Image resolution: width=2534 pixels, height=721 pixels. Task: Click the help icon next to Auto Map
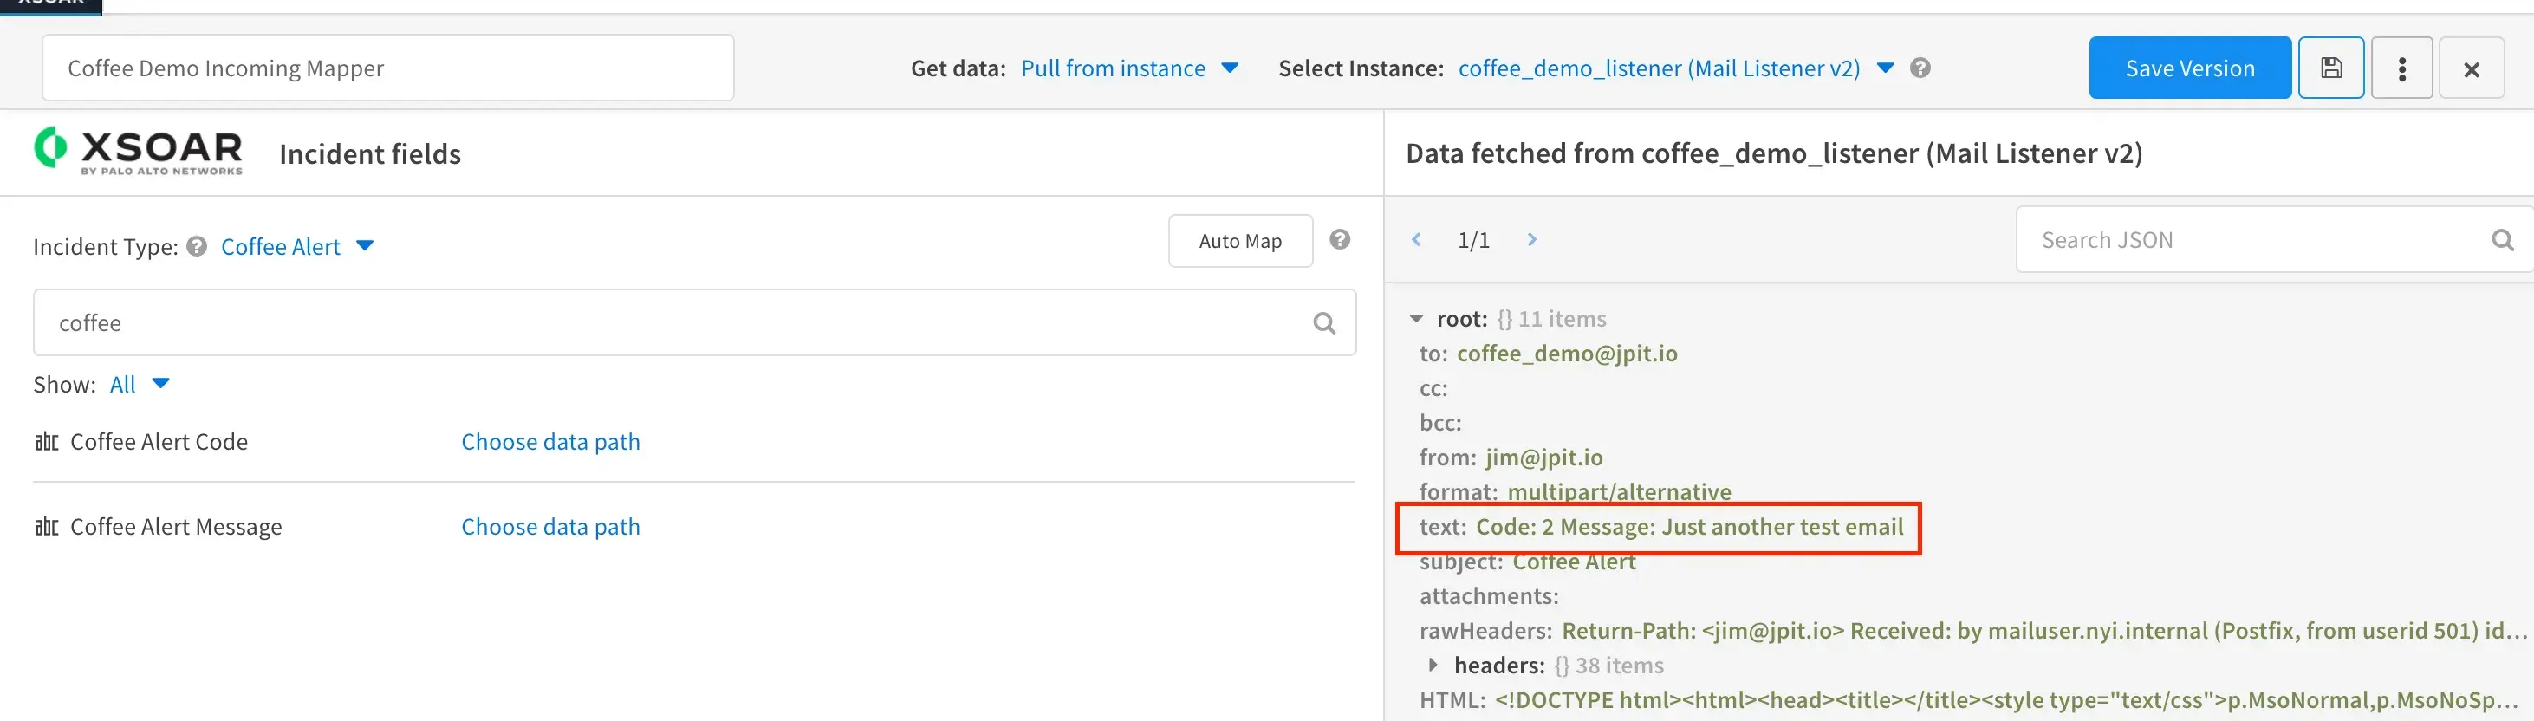tap(1340, 239)
